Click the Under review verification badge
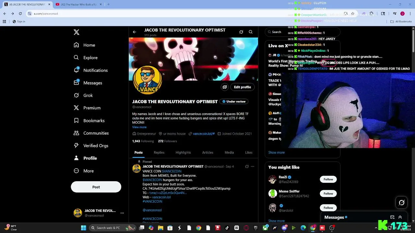Screen dimensions: 415x233 tap(234, 102)
